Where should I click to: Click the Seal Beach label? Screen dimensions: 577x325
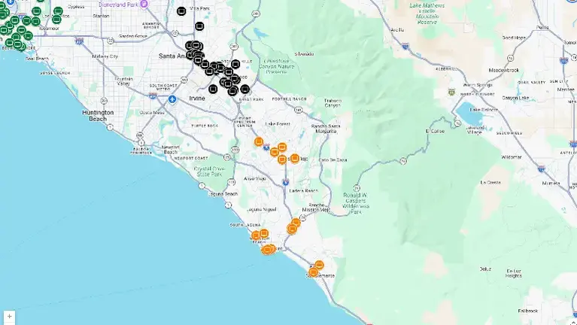click(x=37, y=59)
